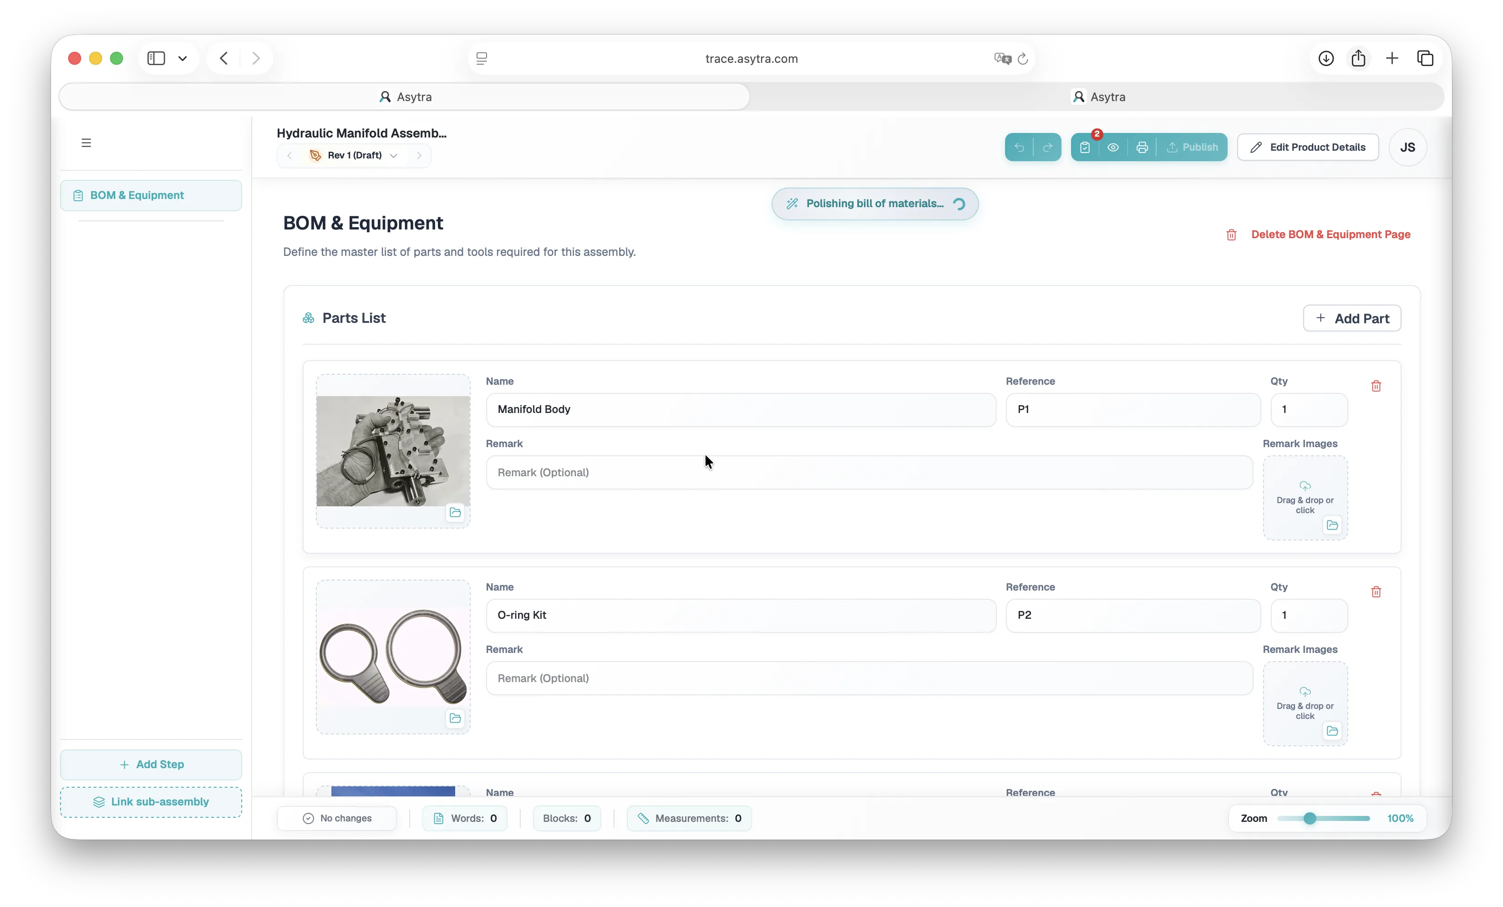Click the O-ring Kit part thumbnail
The height and width of the screenshot is (907, 1503).
(393, 657)
